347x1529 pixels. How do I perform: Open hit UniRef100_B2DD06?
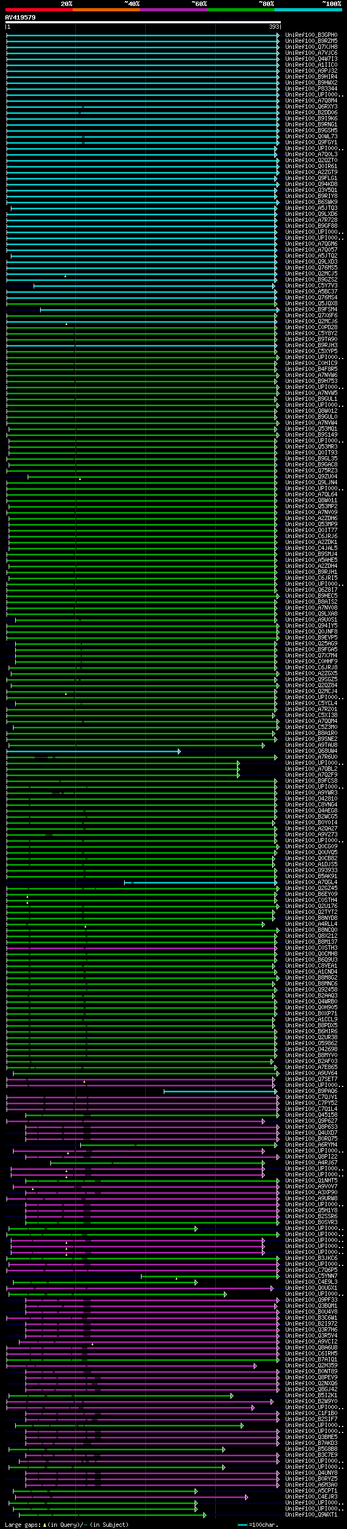pyautogui.click(x=311, y=113)
